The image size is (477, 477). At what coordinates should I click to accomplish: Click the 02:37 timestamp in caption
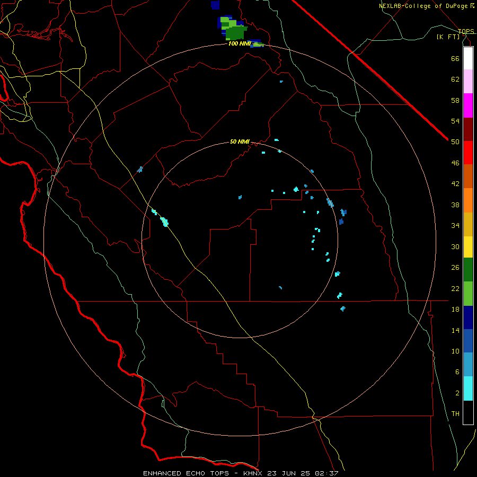(328, 473)
